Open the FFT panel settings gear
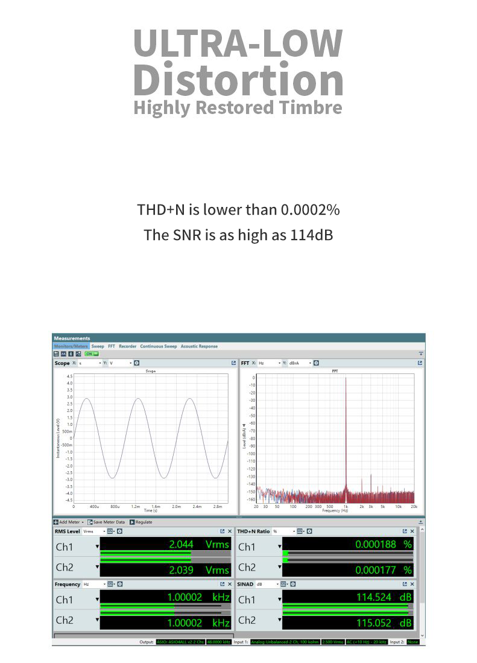The height and width of the screenshot is (663, 477). coord(316,363)
